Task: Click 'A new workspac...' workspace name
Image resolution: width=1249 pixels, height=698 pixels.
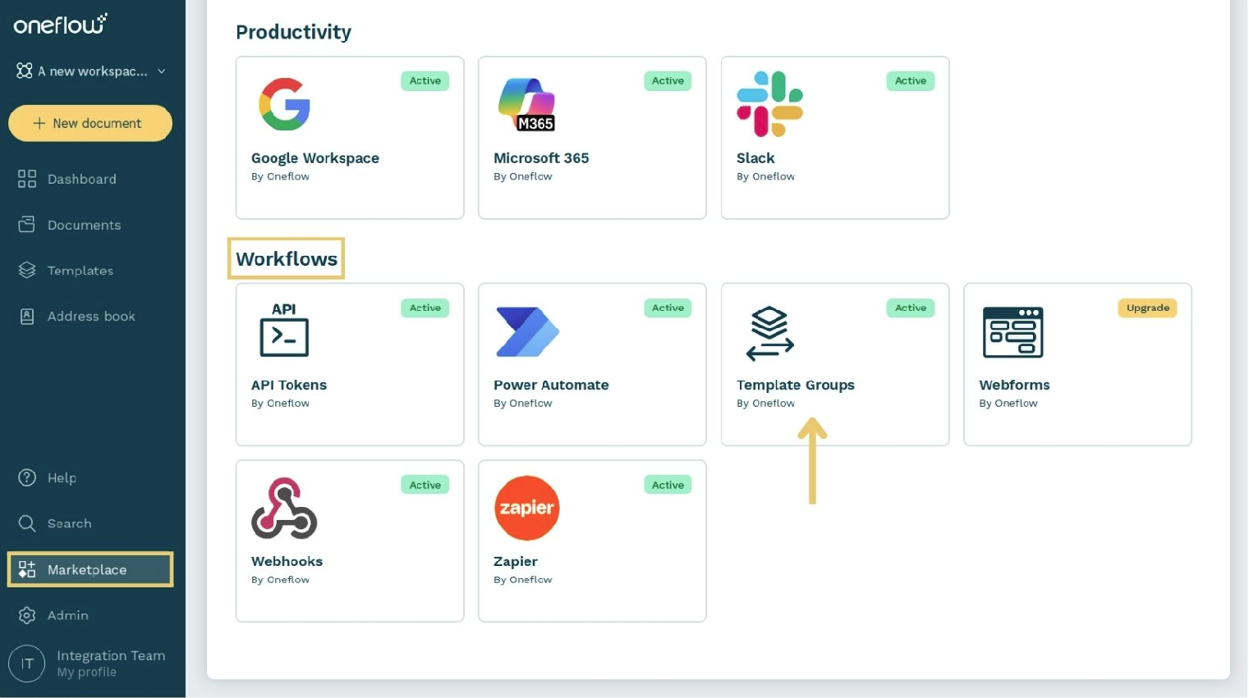Action: 93,71
